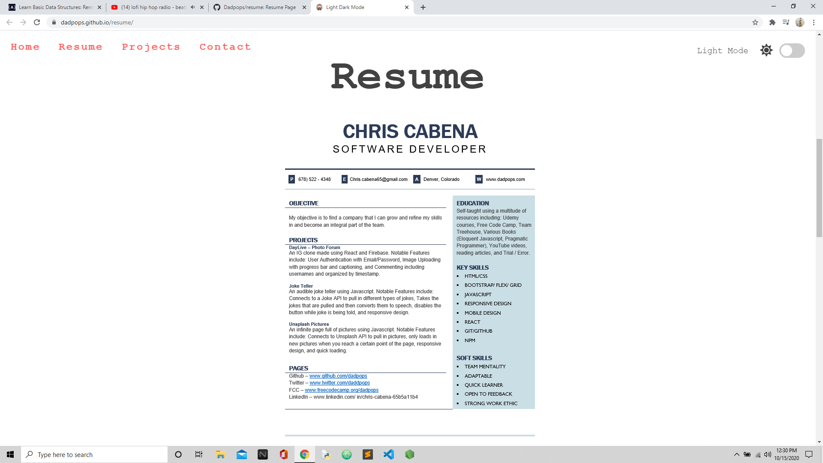The width and height of the screenshot is (823, 463).
Task: Click the sun icon next to Light Mode
Action: tap(766, 50)
